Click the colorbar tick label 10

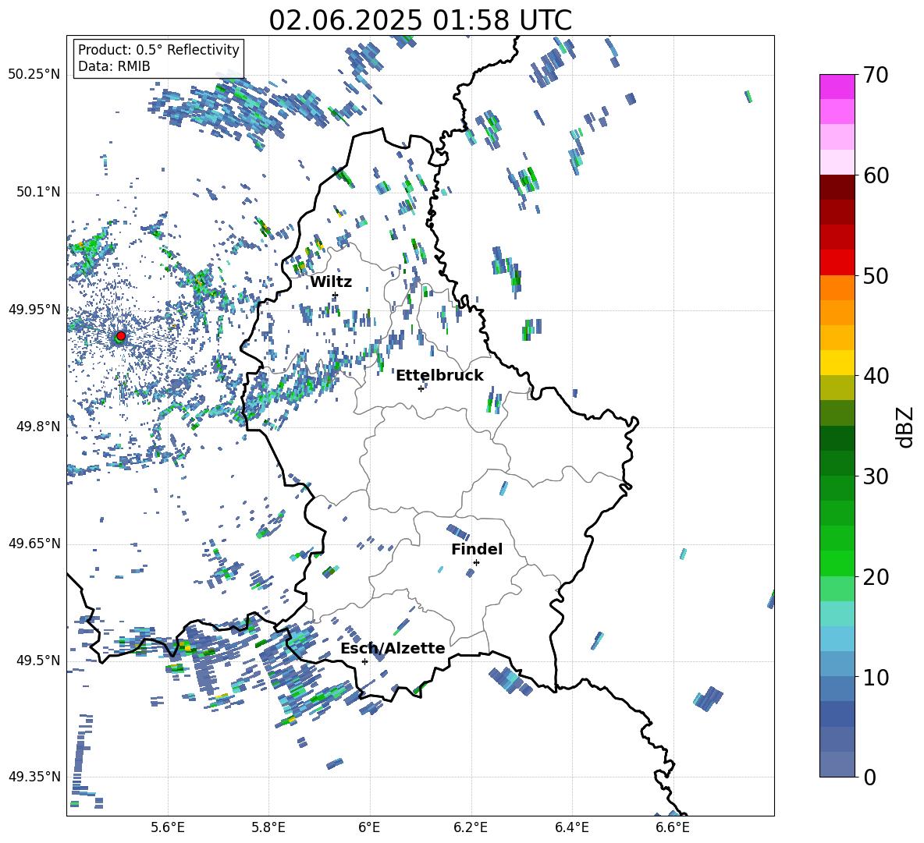tap(876, 677)
